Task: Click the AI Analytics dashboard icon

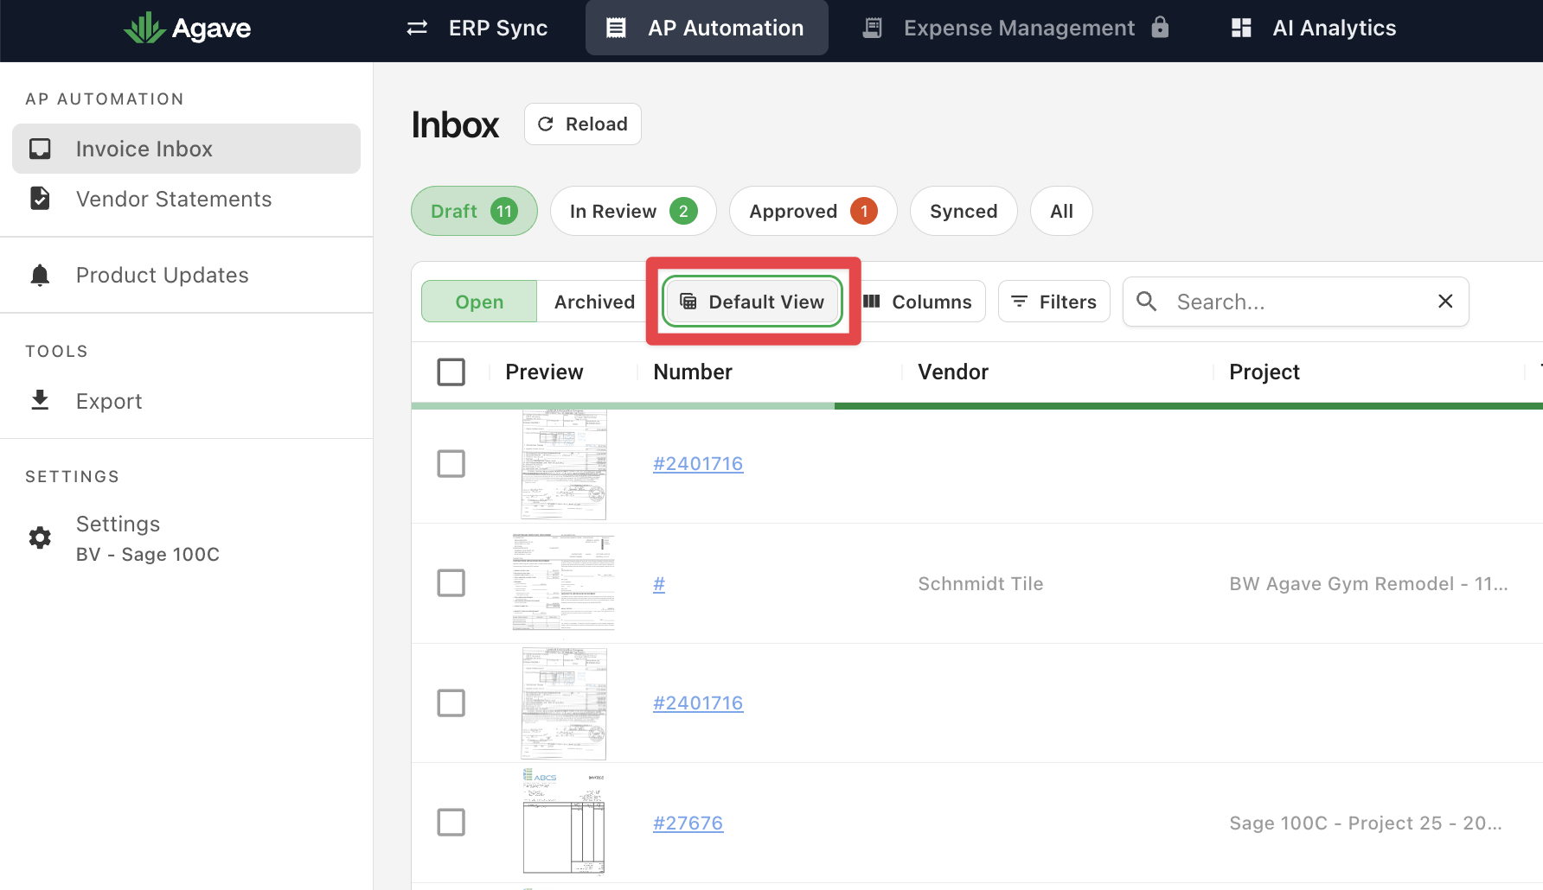Action: pyautogui.click(x=1241, y=29)
